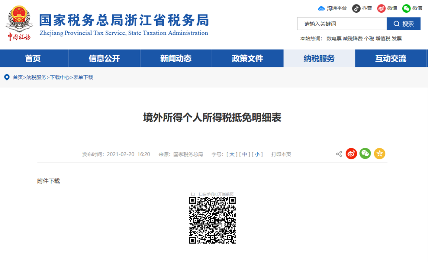Click the 沟通平台 text link
Viewport: 428px width, 262px height.
pyautogui.click(x=337, y=8)
